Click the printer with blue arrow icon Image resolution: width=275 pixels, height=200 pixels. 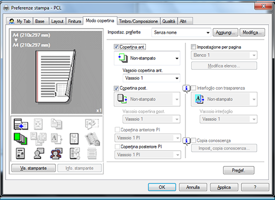(21, 124)
